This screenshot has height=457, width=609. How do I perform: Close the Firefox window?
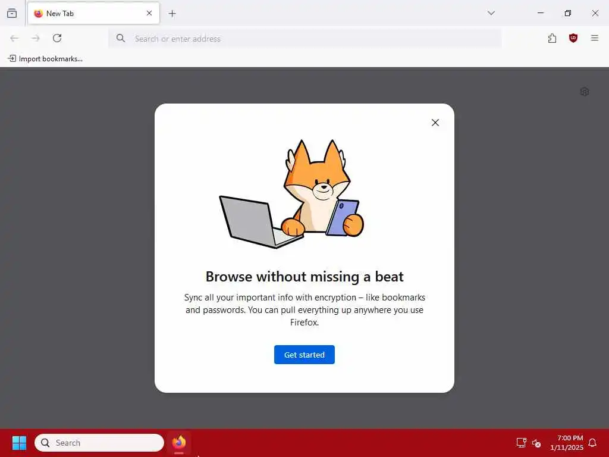click(595, 13)
